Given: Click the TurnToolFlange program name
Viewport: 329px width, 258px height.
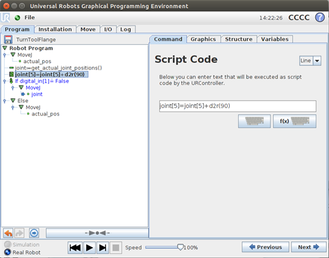Looking at the screenshot, I should point(36,39).
